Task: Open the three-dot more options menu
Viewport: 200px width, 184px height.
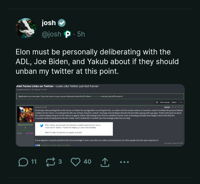Action: coord(124,162)
